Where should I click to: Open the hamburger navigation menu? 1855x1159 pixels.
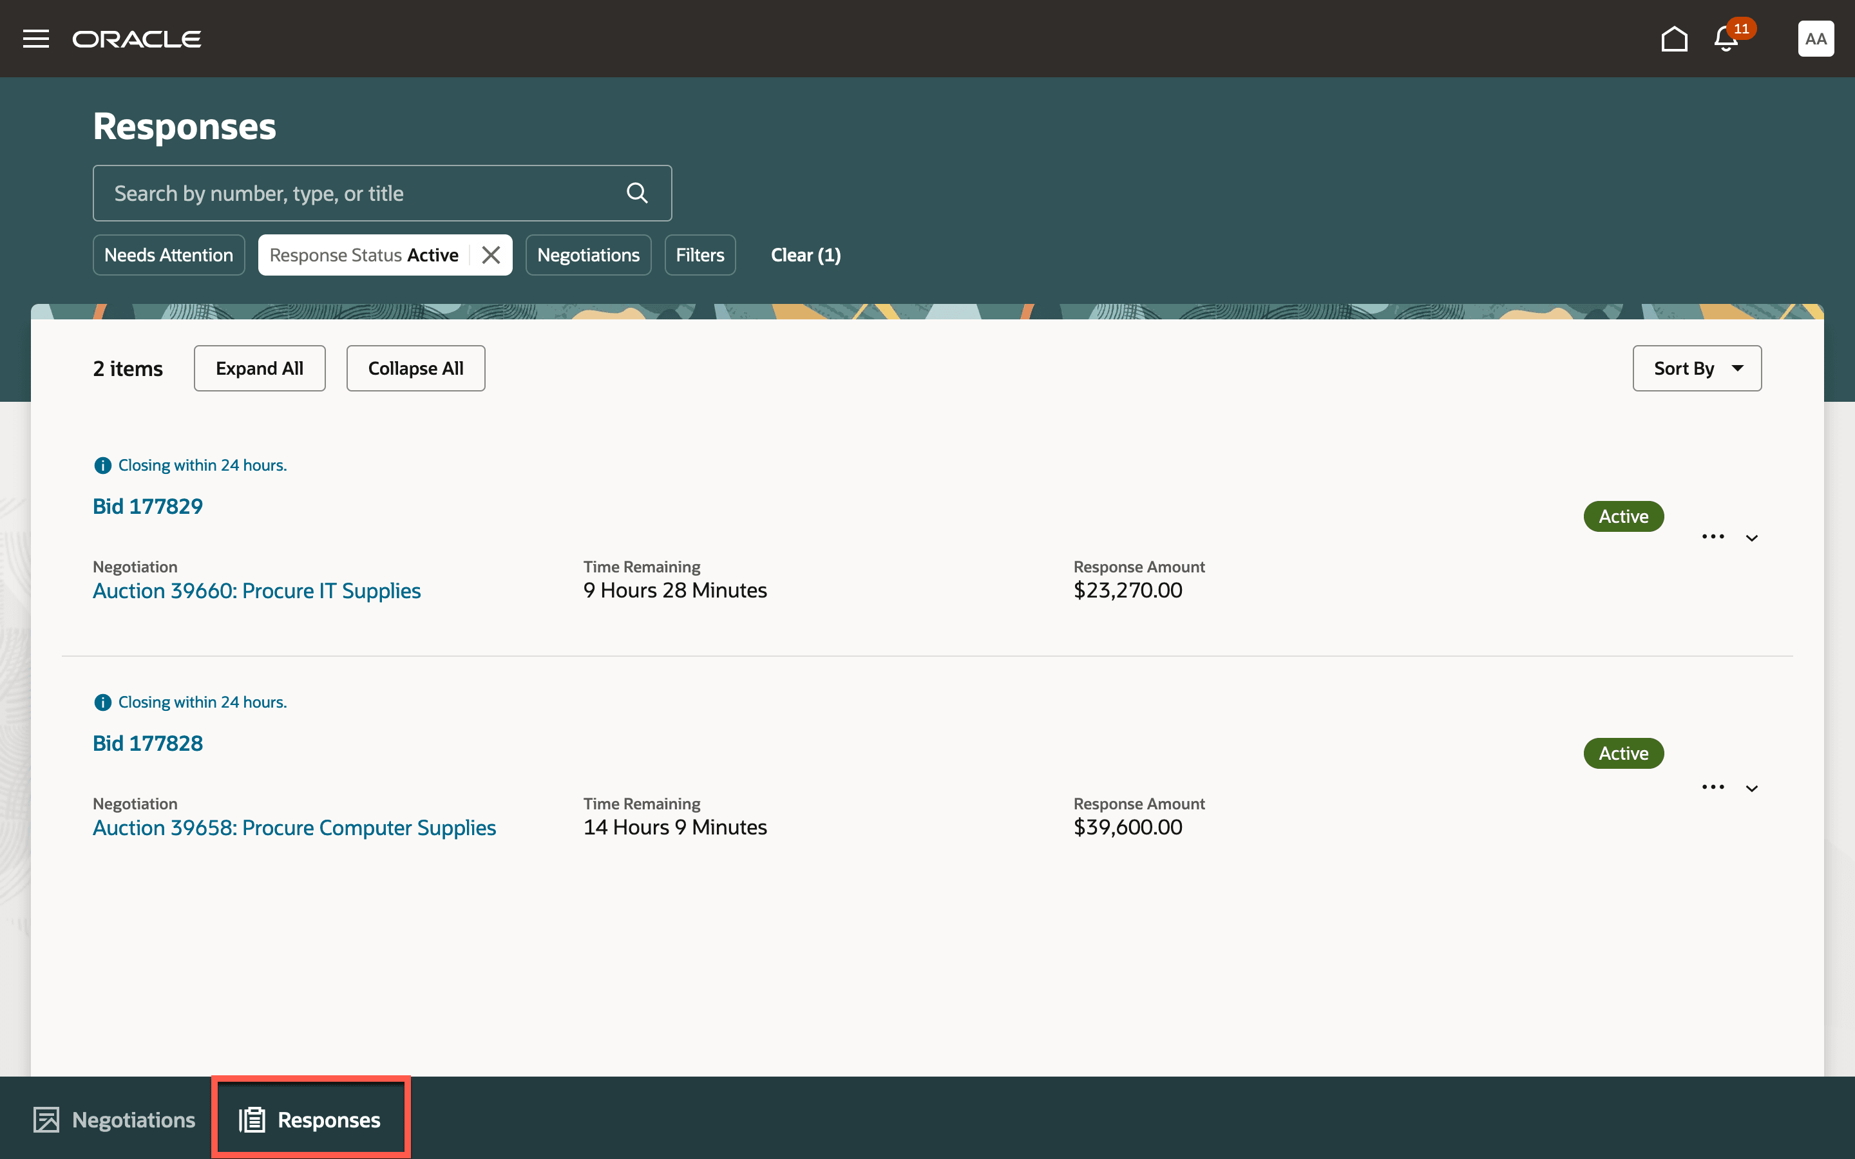(36, 39)
